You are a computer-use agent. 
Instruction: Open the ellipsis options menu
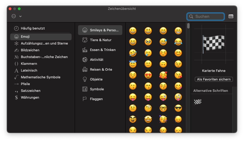(x=14, y=16)
